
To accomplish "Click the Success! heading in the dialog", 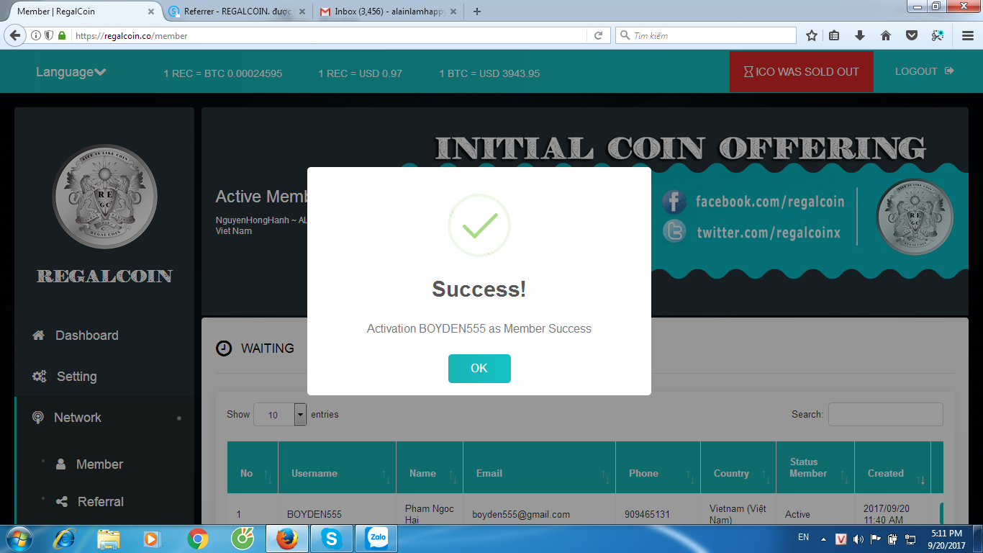I will point(479,289).
